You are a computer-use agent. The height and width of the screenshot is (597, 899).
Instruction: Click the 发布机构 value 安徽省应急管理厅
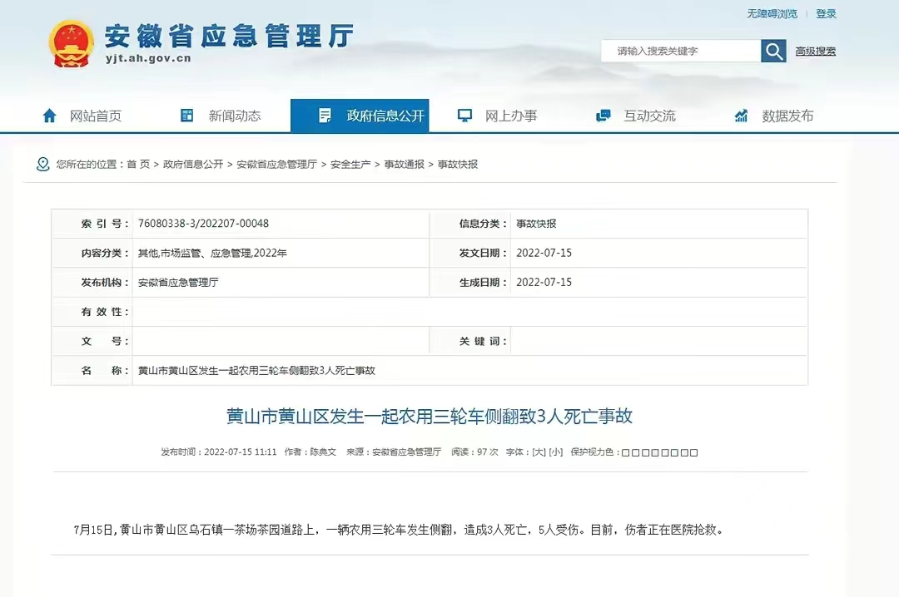[178, 283]
